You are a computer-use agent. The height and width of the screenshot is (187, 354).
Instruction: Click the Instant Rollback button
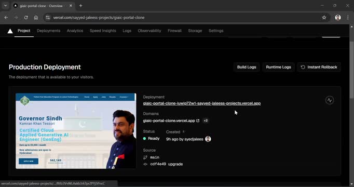coord(319,67)
